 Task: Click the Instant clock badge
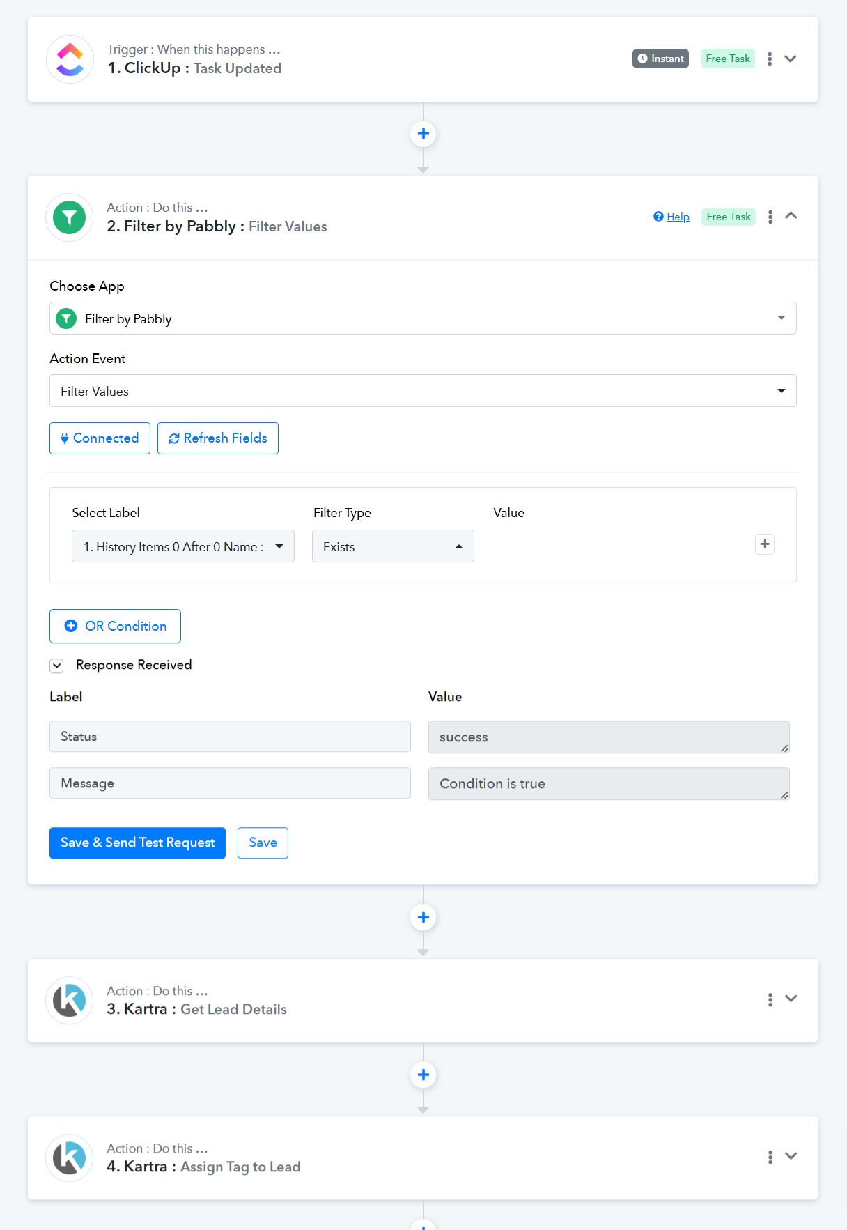click(x=660, y=59)
